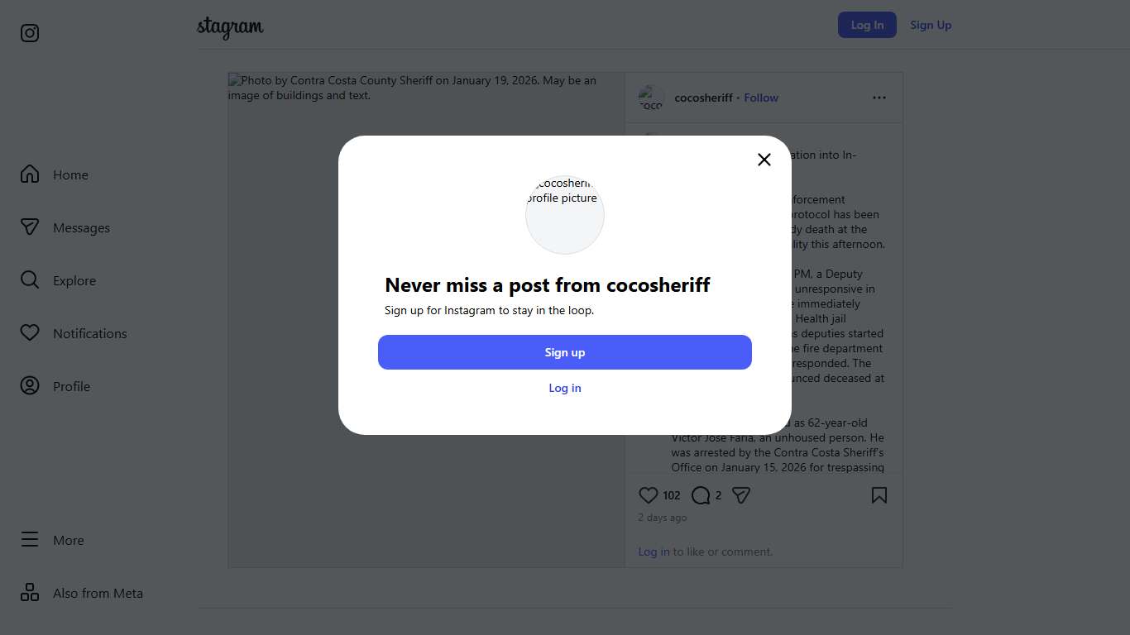Click the Instagram logo icon in sidebar
The image size is (1130, 635).
tap(30, 33)
